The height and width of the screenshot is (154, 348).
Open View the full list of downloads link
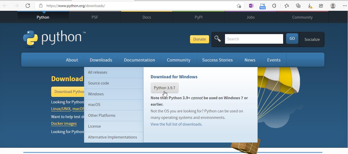point(176,124)
